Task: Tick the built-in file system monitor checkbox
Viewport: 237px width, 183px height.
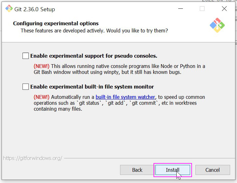Action: tap(26, 87)
